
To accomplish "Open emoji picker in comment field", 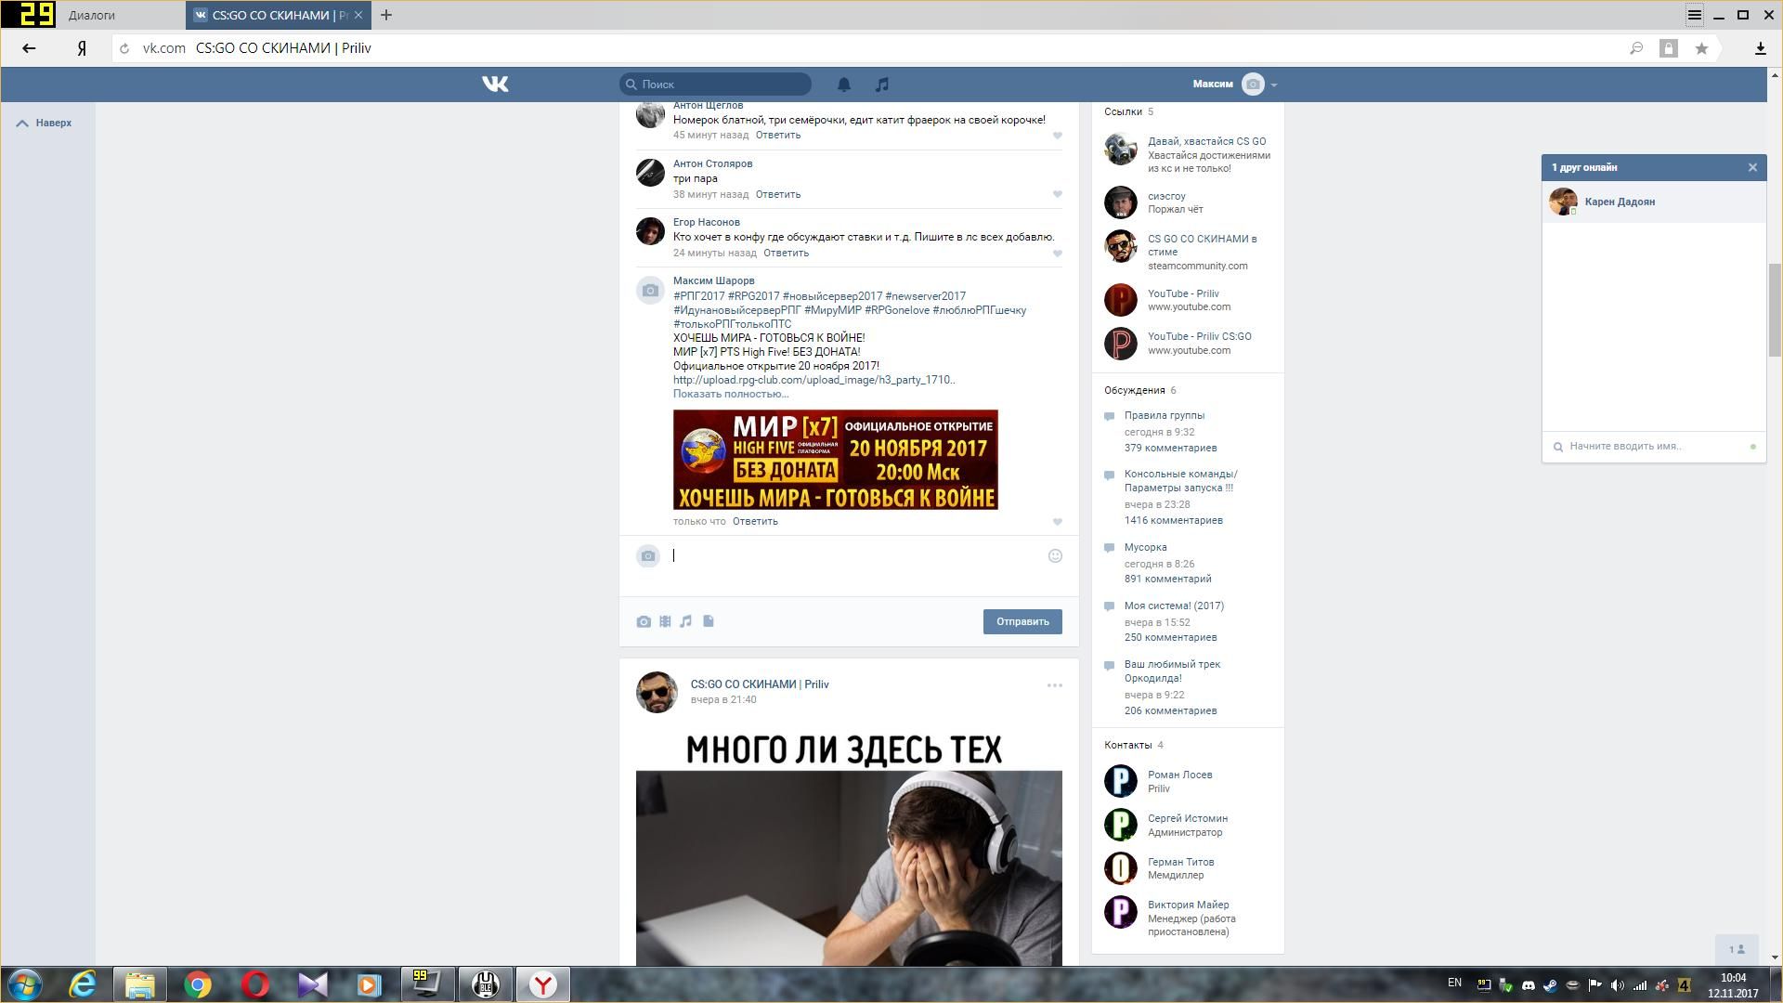I will [1055, 556].
